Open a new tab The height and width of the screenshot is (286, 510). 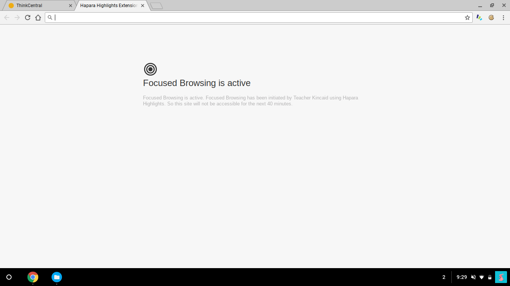pyautogui.click(x=156, y=6)
